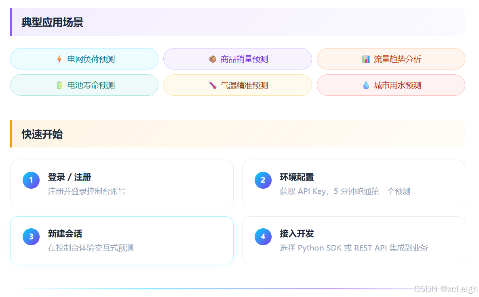Select the 气温精准预测 scenario pill
Screen dimensions: 479x297
(238, 85)
